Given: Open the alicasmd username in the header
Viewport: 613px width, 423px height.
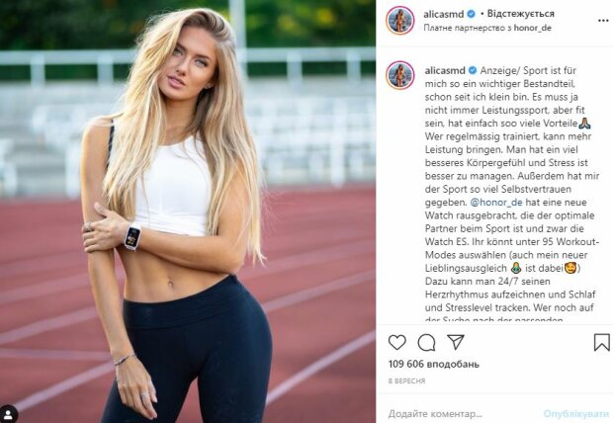Looking at the screenshot, I should [443, 14].
